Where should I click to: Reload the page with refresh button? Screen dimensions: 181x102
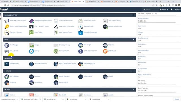[5, 5]
